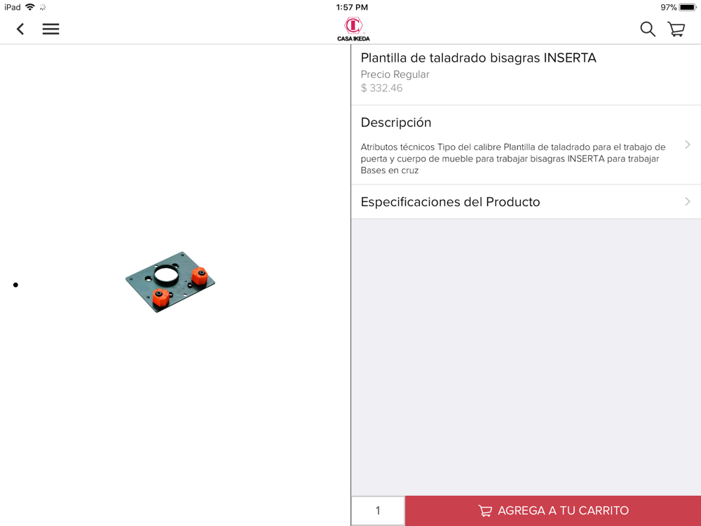Open the hamburger menu

point(51,29)
